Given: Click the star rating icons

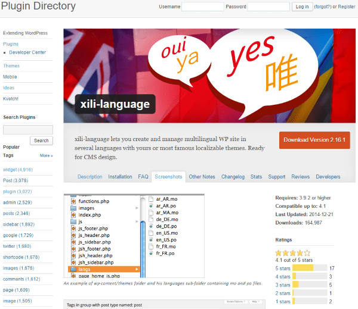Looking at the screenshot, I should coord(293,252).
